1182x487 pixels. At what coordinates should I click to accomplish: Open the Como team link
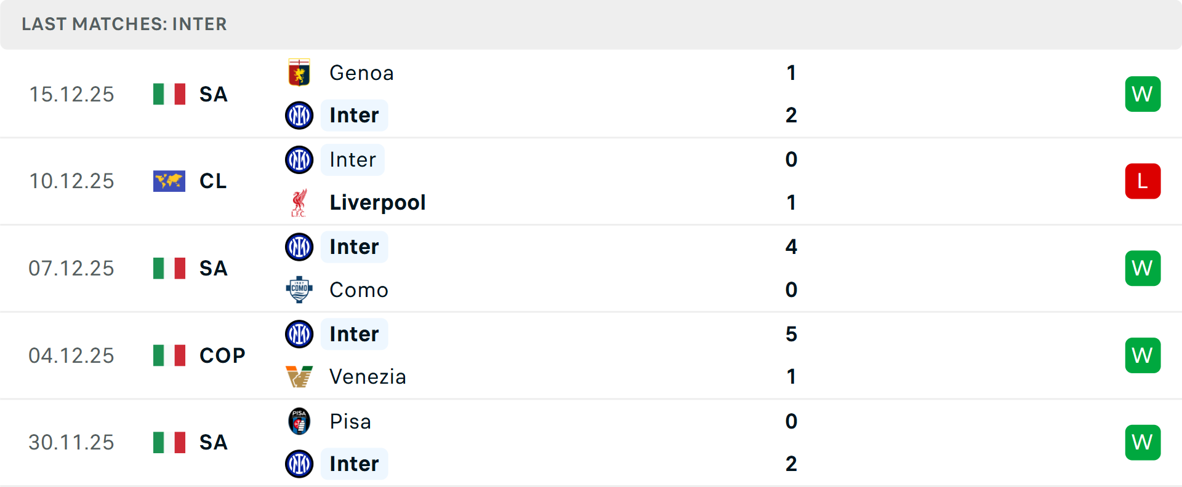359,290
